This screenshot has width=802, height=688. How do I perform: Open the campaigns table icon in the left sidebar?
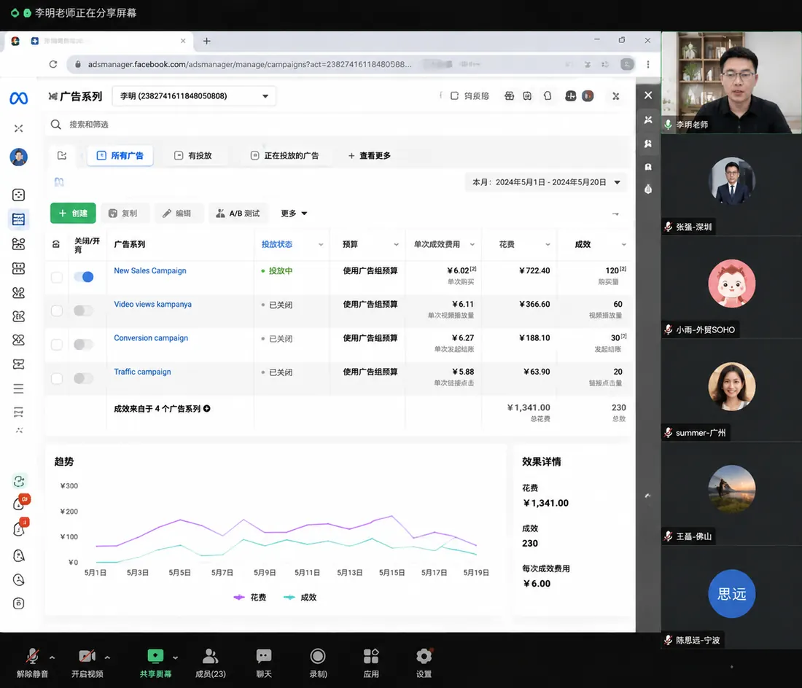coord(18,219)
